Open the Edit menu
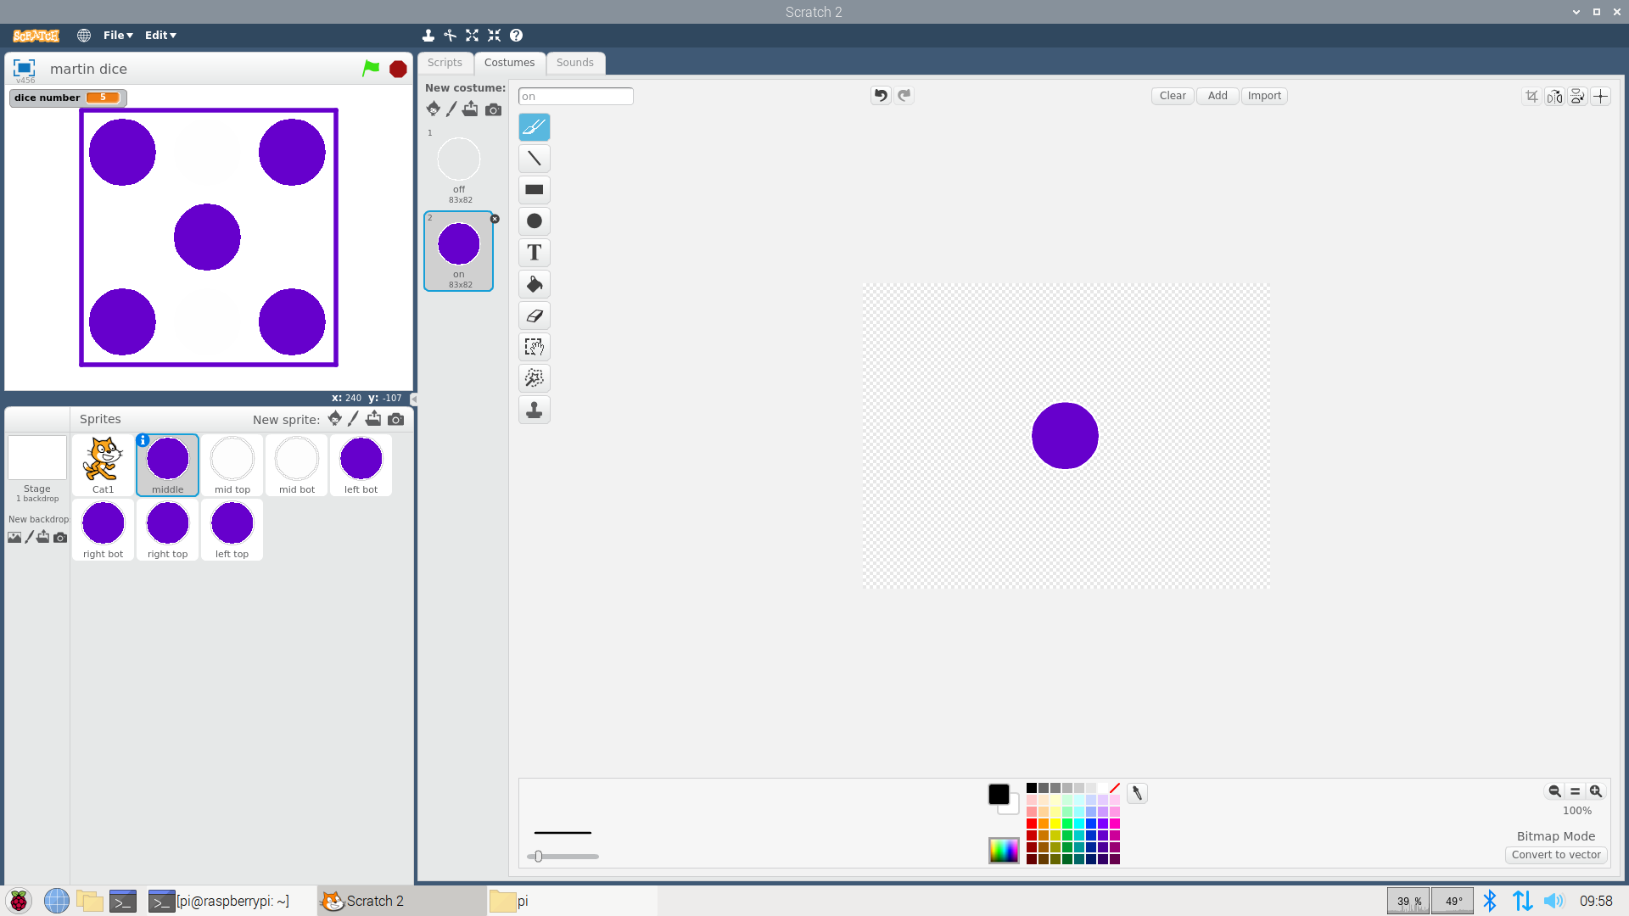 coord(160,36)
